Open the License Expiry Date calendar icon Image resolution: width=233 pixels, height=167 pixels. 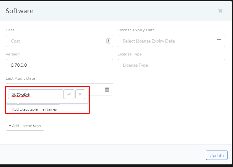219,41
